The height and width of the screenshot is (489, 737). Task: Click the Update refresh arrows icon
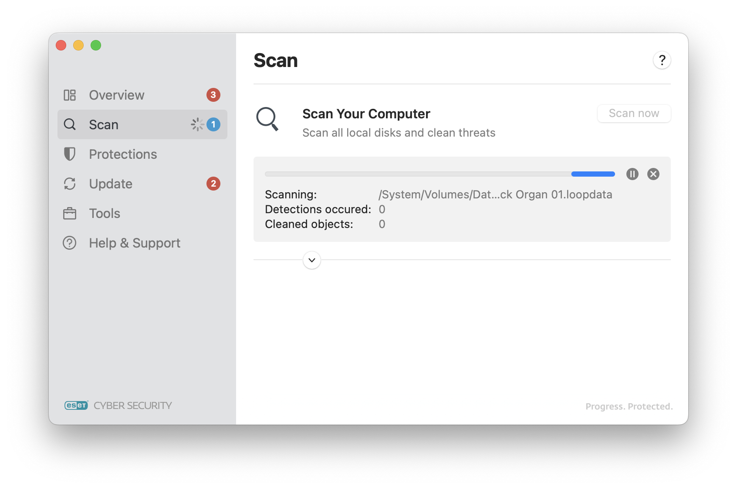[70, 184]
